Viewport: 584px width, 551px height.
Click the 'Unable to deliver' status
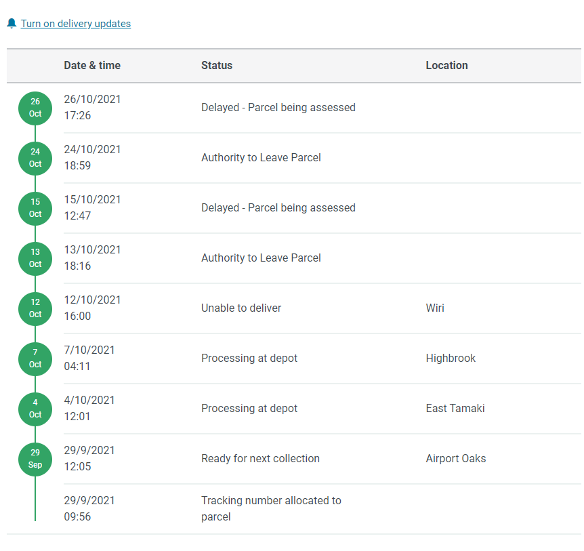[241, 308]
